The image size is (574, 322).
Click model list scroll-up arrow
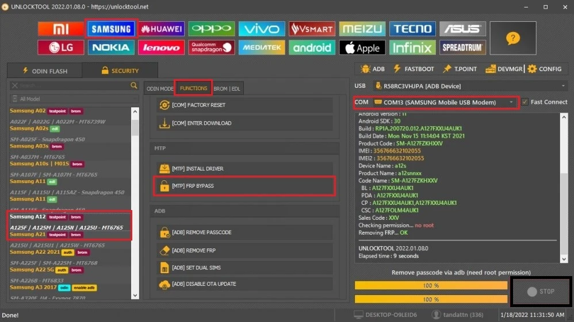coord(135,111)
